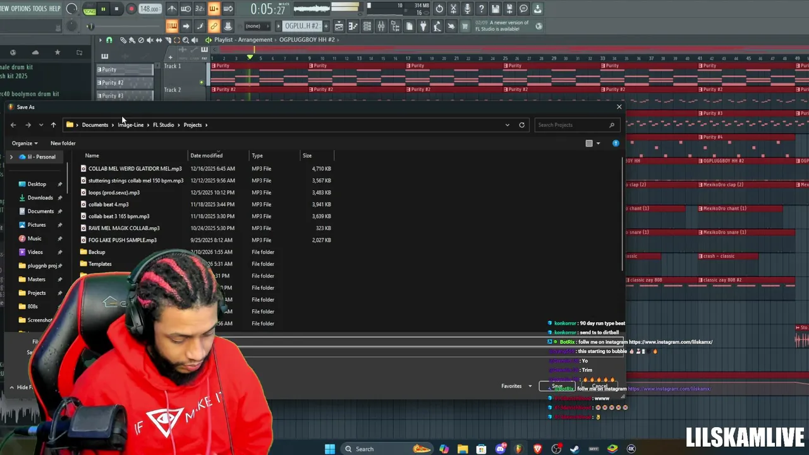Click the question mark help icon in FL toolbar
809x455 pixels.
point(481,9)
